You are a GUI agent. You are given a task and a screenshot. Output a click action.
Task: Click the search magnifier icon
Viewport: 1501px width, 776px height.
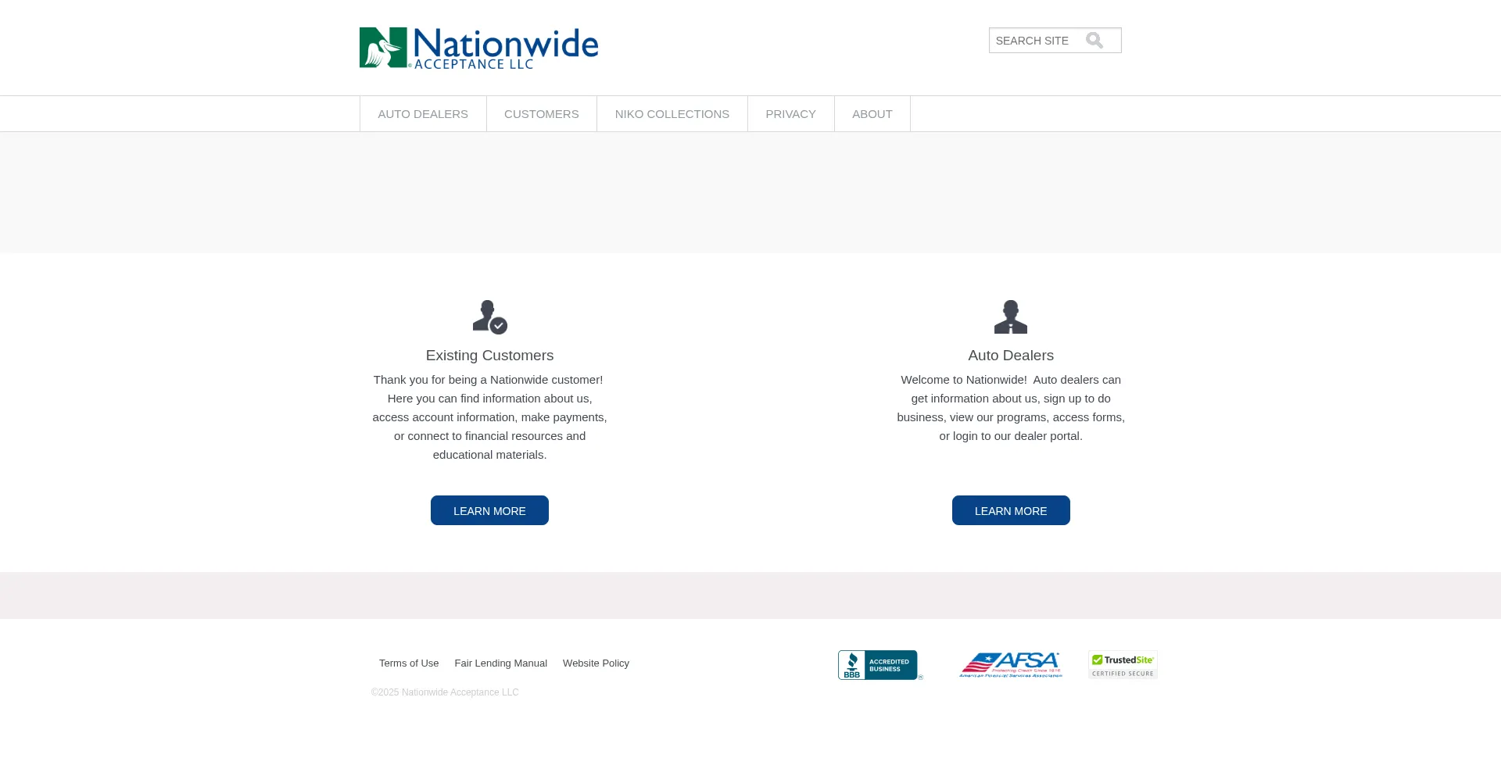pyautogui.click(x=1094, y=40)
